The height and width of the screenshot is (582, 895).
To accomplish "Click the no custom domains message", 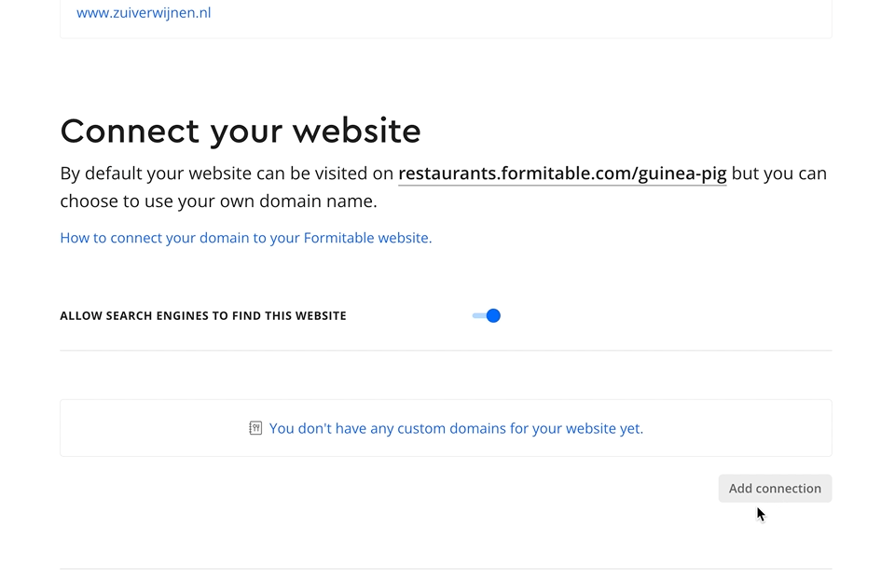I will click(x=456, y=428).
